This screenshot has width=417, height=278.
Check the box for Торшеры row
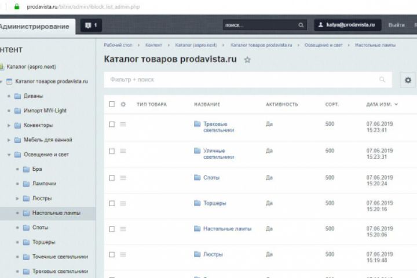point(112,203)
